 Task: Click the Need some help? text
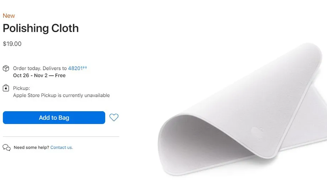coord(31,148)
